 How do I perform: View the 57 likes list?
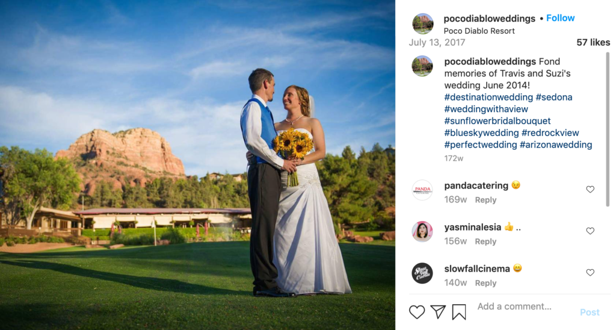593,43
